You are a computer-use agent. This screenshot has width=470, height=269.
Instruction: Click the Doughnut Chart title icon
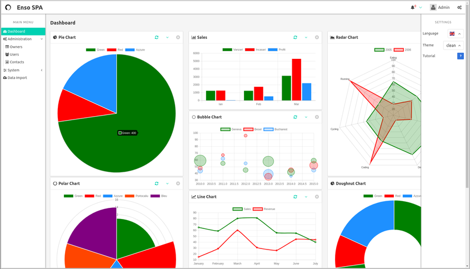pyautogui.click(x=332, y=183)
